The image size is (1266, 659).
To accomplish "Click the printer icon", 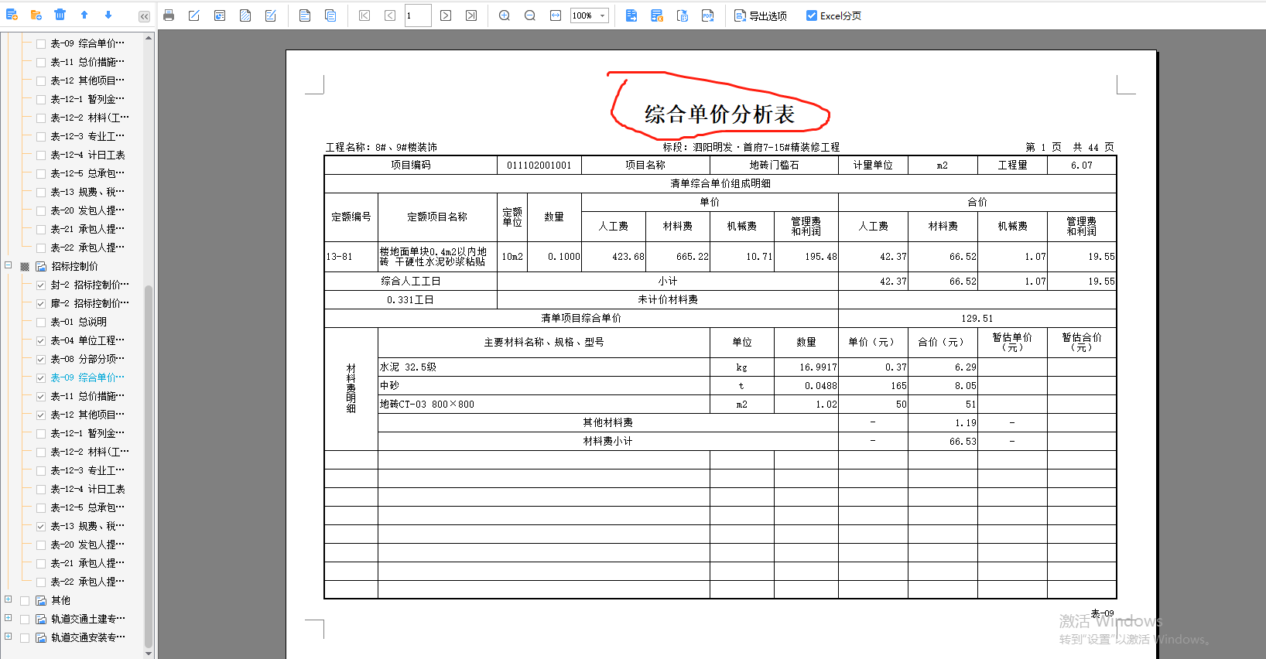I will [169, 15].
